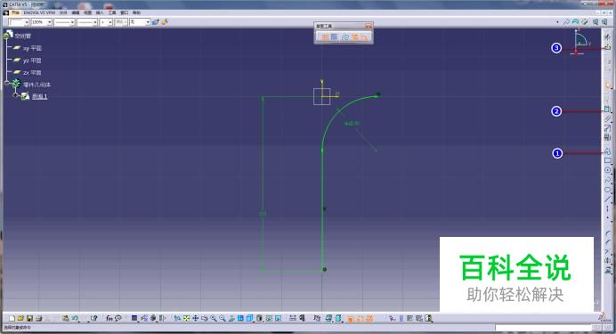
Task: Collapse the 零件几何体 tree node expander
Action: tap(7, 83)
